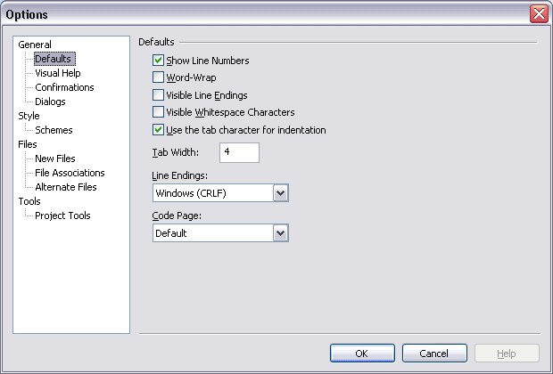The width and height of the screenshot is (553, 374).
Task: Uncheck Show Line Numbers
Action: coord(159,61)
